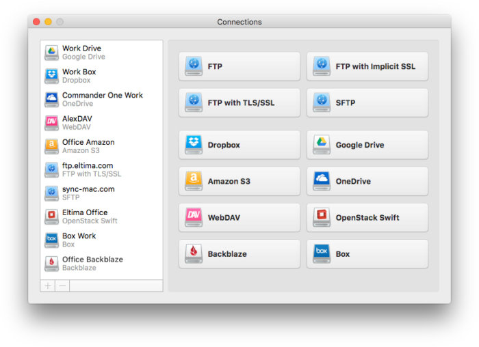
Task: Select sync-mac.com SFTP saved connection
Action: pos(101,193)
